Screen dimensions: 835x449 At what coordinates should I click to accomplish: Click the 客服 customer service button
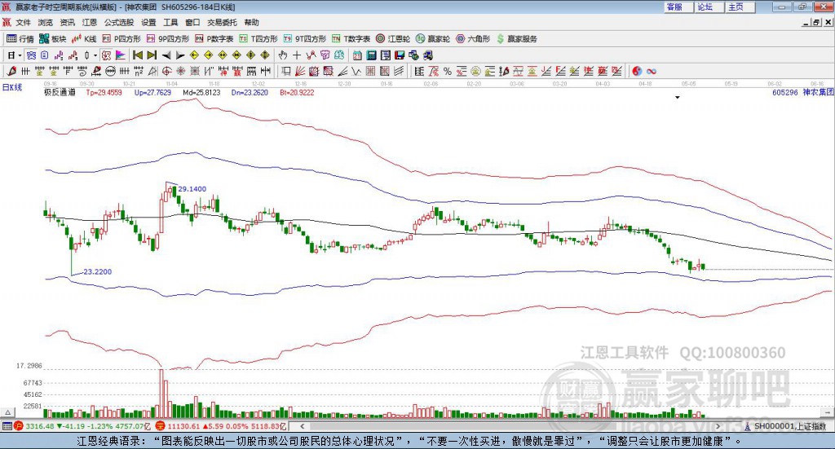pos(678,7)
